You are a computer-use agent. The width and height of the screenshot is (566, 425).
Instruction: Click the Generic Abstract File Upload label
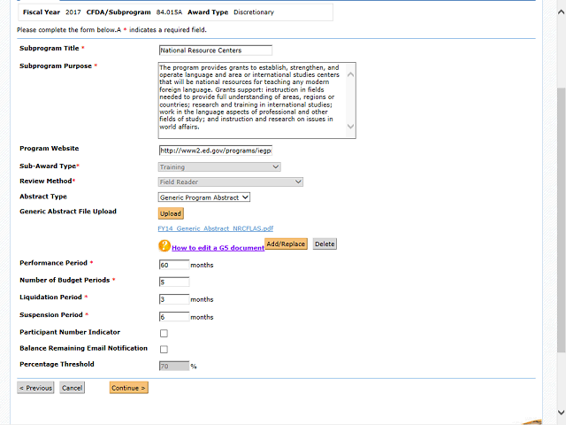click(68, 212)
